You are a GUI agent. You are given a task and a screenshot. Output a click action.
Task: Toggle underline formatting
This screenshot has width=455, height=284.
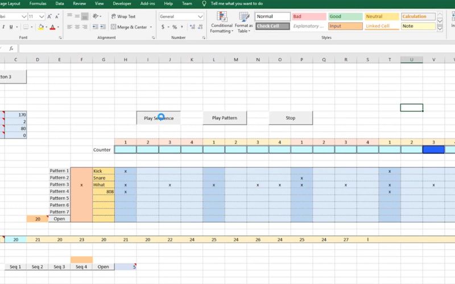(11, 27)
